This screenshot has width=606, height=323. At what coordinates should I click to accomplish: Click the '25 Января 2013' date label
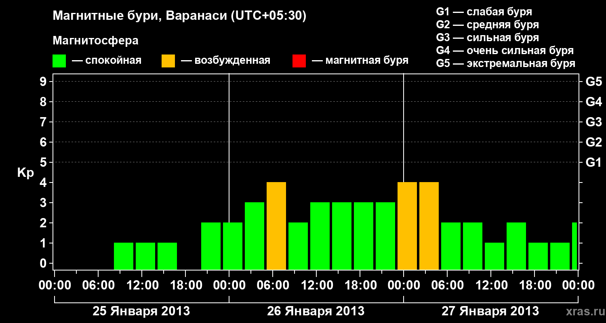coord(141,311)
